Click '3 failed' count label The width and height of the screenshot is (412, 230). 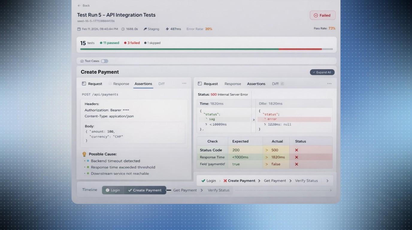point(132,43)
